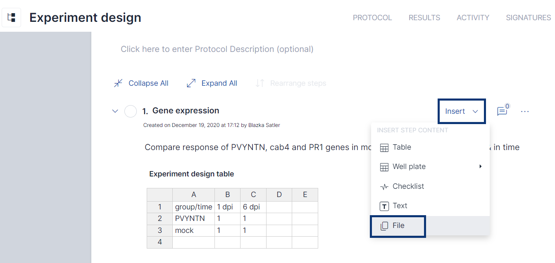
Task: Open the step options ellipsis menu
Action: pyautogui.click(x=525, y=111)
